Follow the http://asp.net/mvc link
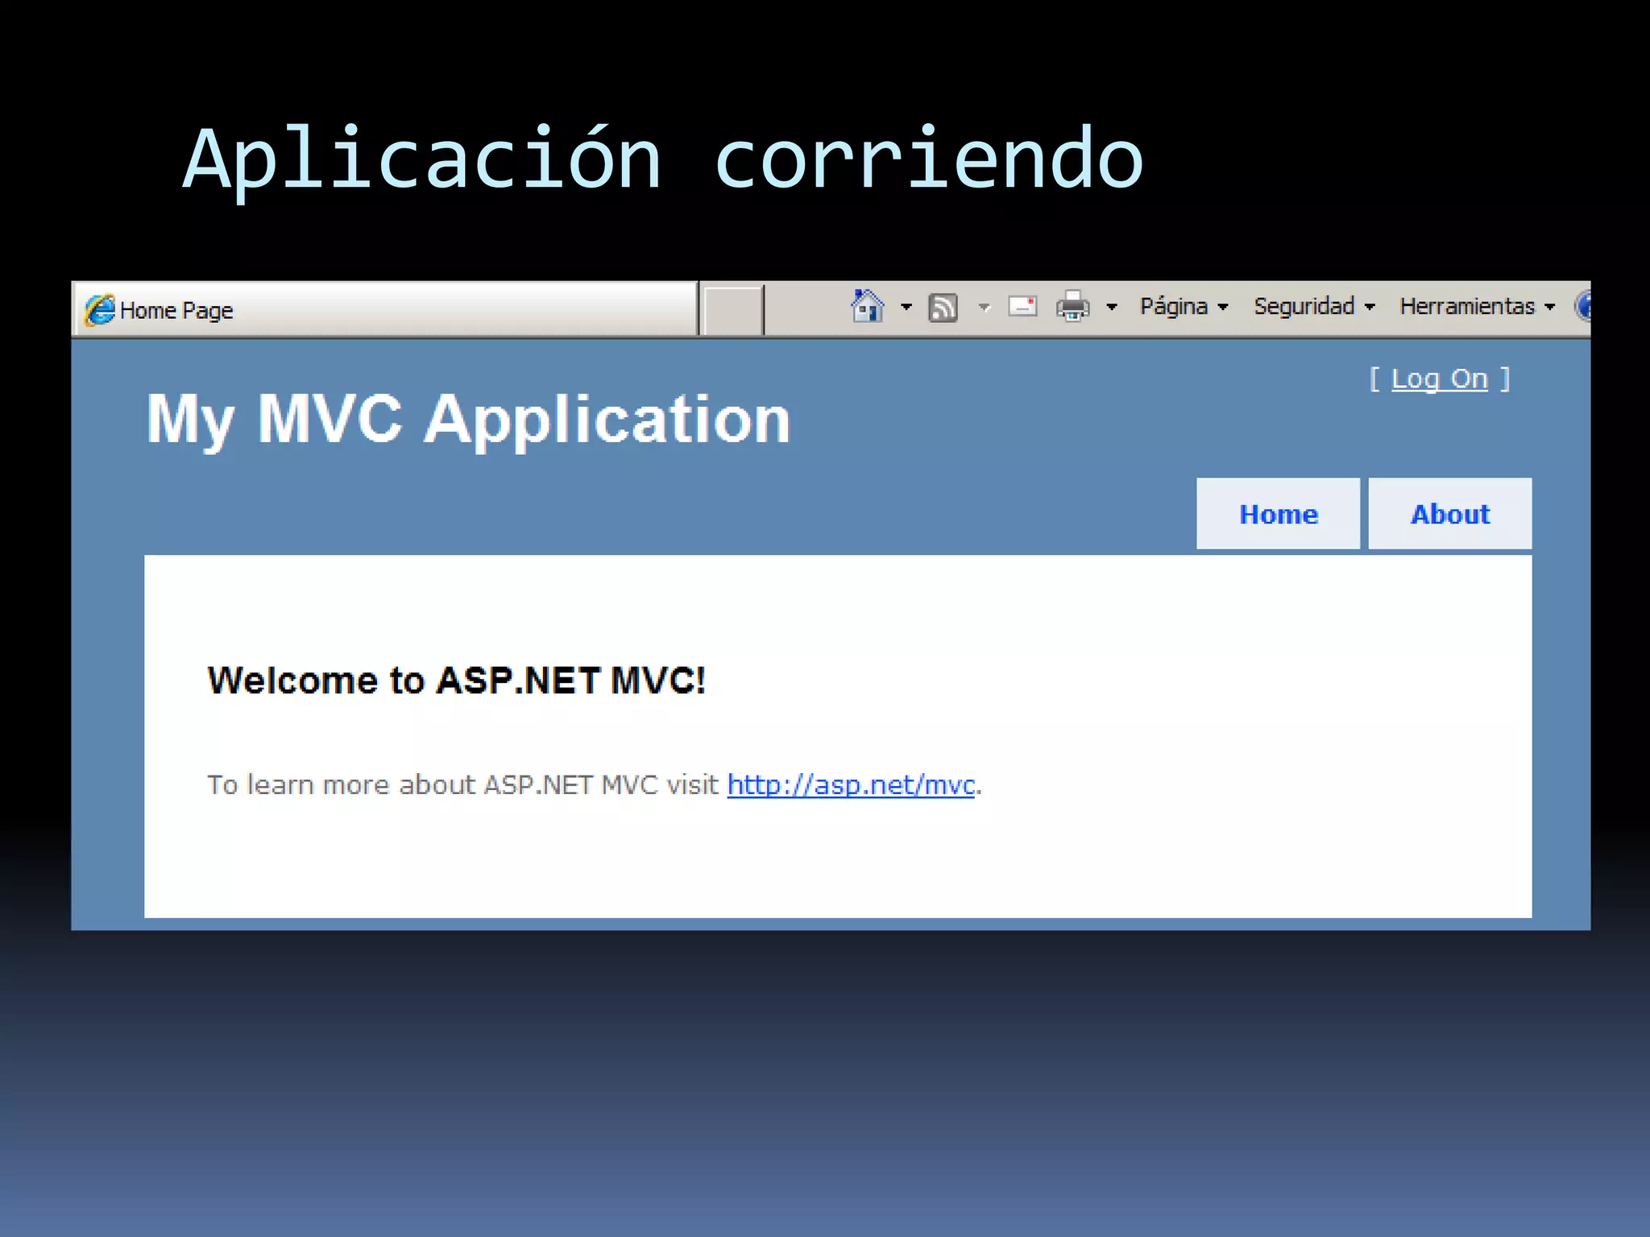This screenshot has height=1237, width=1650. coord(851,784)
